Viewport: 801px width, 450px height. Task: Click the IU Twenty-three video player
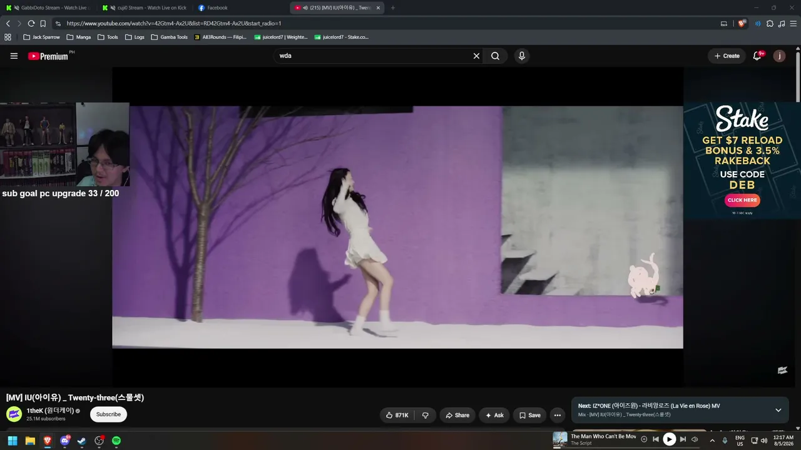click(397, 227)
